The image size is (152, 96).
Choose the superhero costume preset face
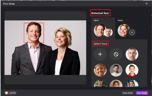coord(100,83)
